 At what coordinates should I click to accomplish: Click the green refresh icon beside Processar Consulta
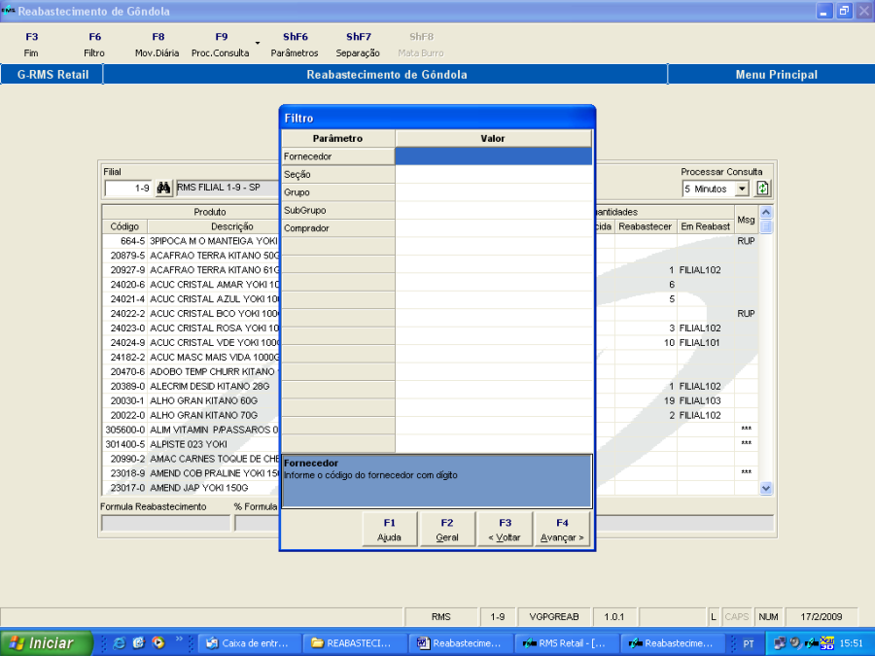click(x=763, y=189)
